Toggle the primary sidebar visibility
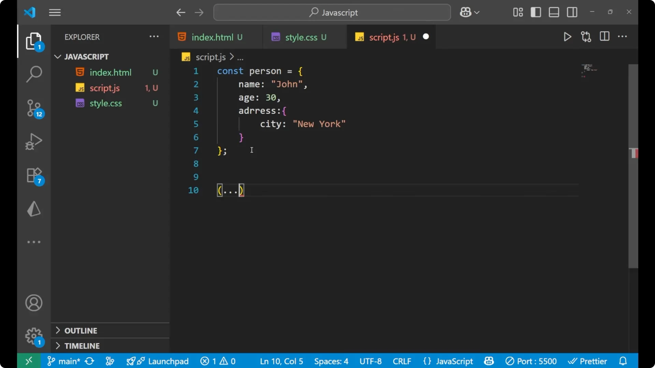This screenshot has width=655, height=368. pyautogui.click(x=536, y=12)
